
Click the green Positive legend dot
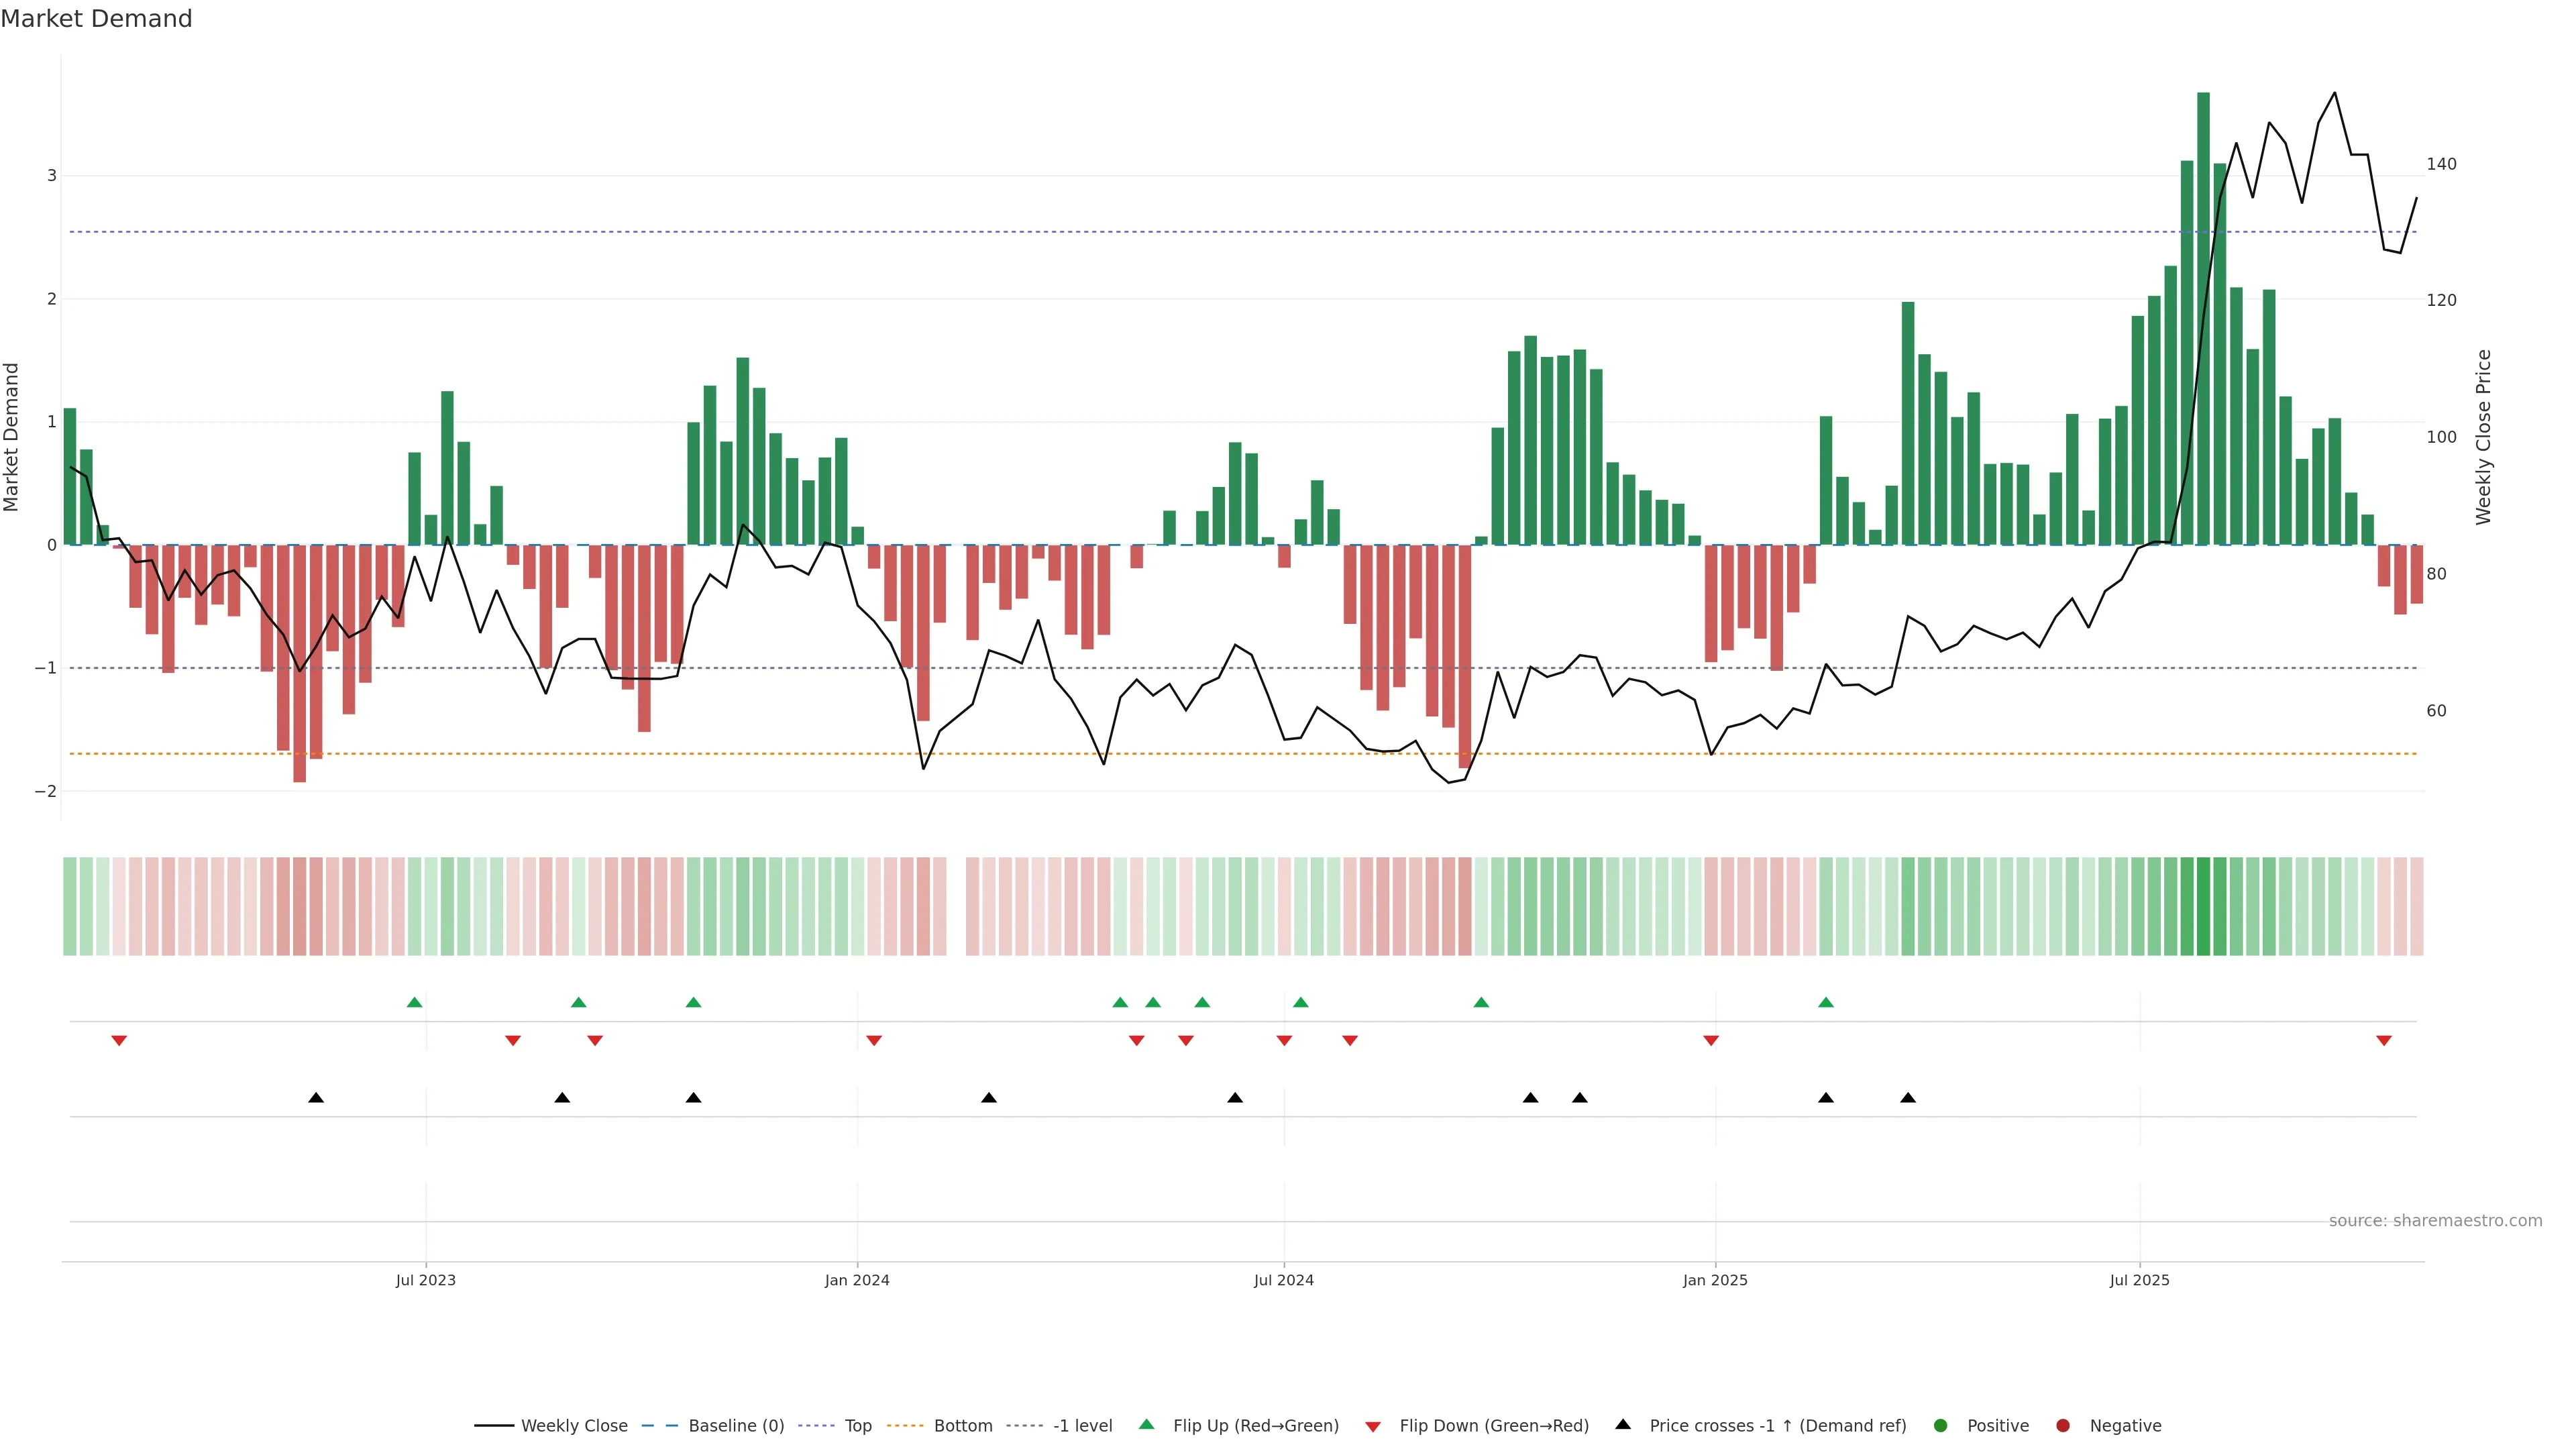point(1941,1426)
